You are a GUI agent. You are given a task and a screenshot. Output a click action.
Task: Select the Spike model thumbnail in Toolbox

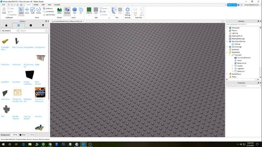41,58
